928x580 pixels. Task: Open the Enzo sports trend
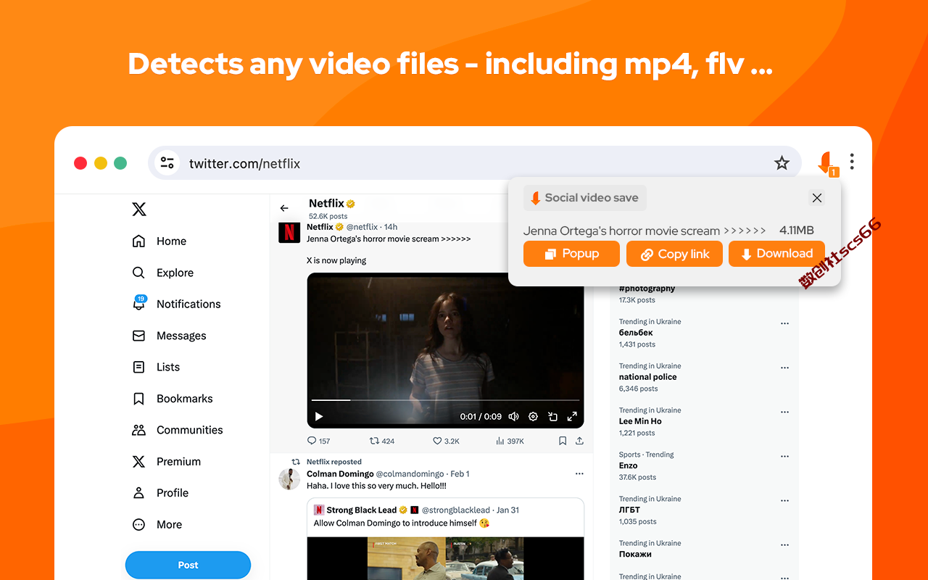coord(629,465)
